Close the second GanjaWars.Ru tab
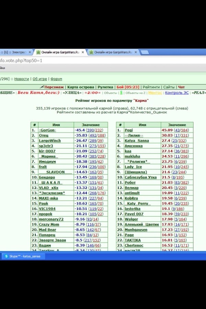The image size is (206, 309). [x=136, y=52]
